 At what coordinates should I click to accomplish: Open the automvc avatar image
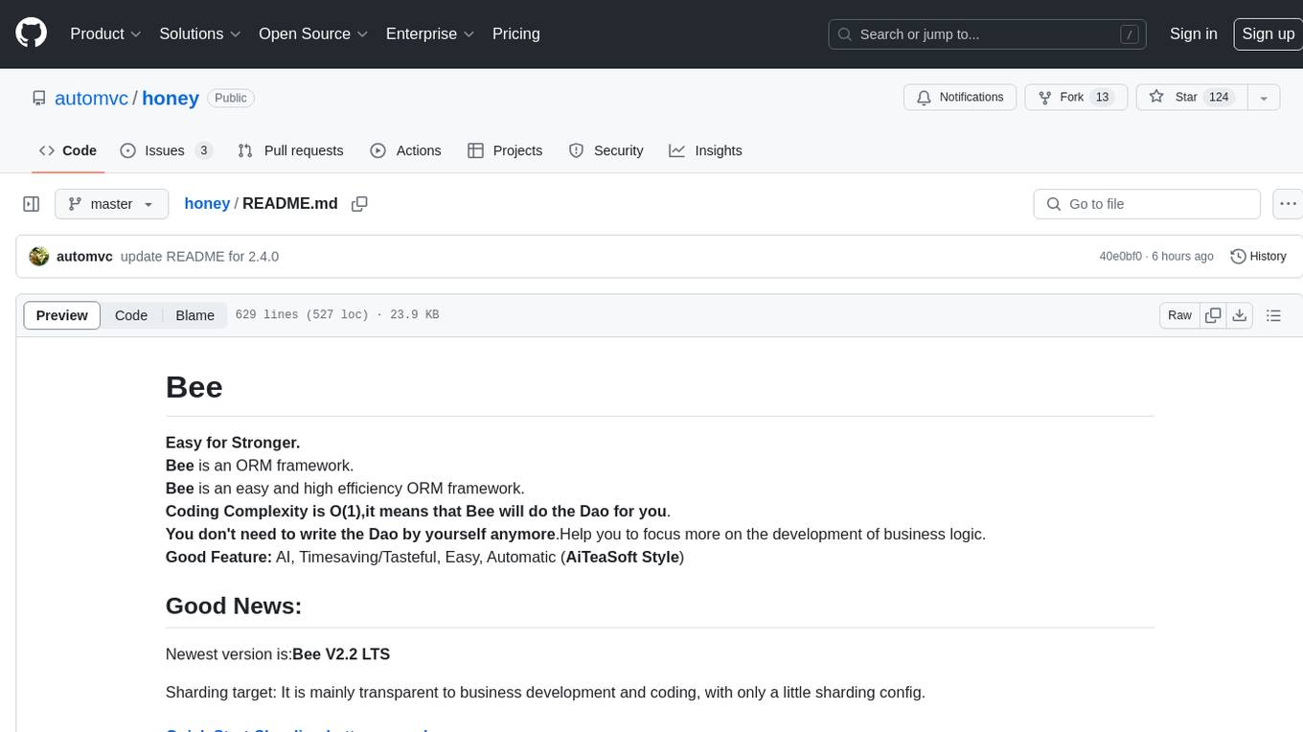pyautogui.click(x=39, y=256)
